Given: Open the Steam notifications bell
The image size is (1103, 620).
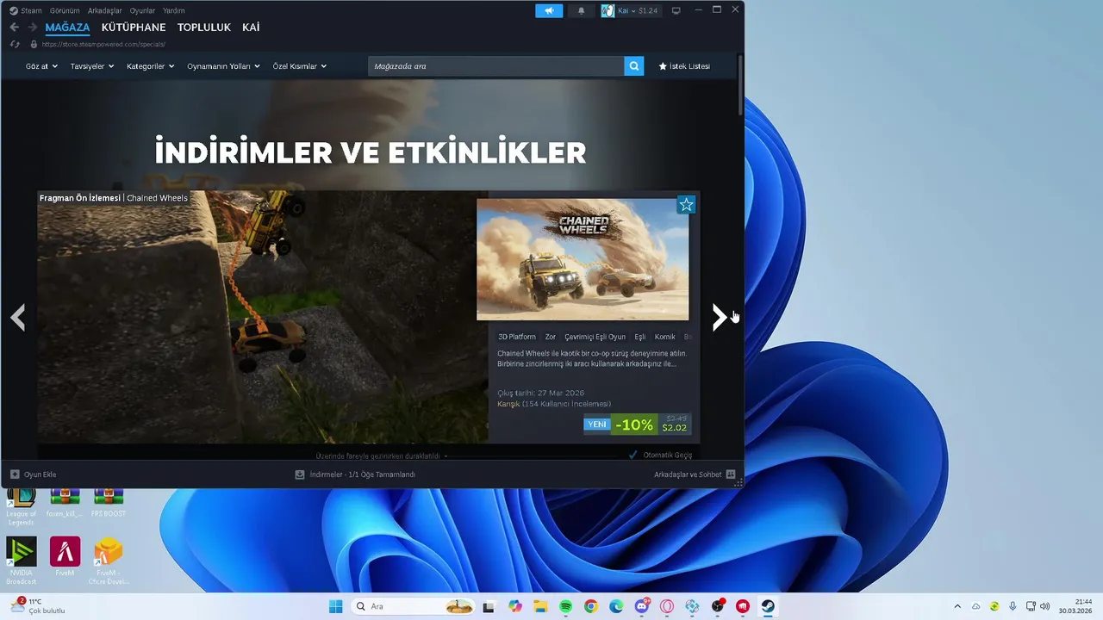Looking at the screenshot, I should 581,10.
